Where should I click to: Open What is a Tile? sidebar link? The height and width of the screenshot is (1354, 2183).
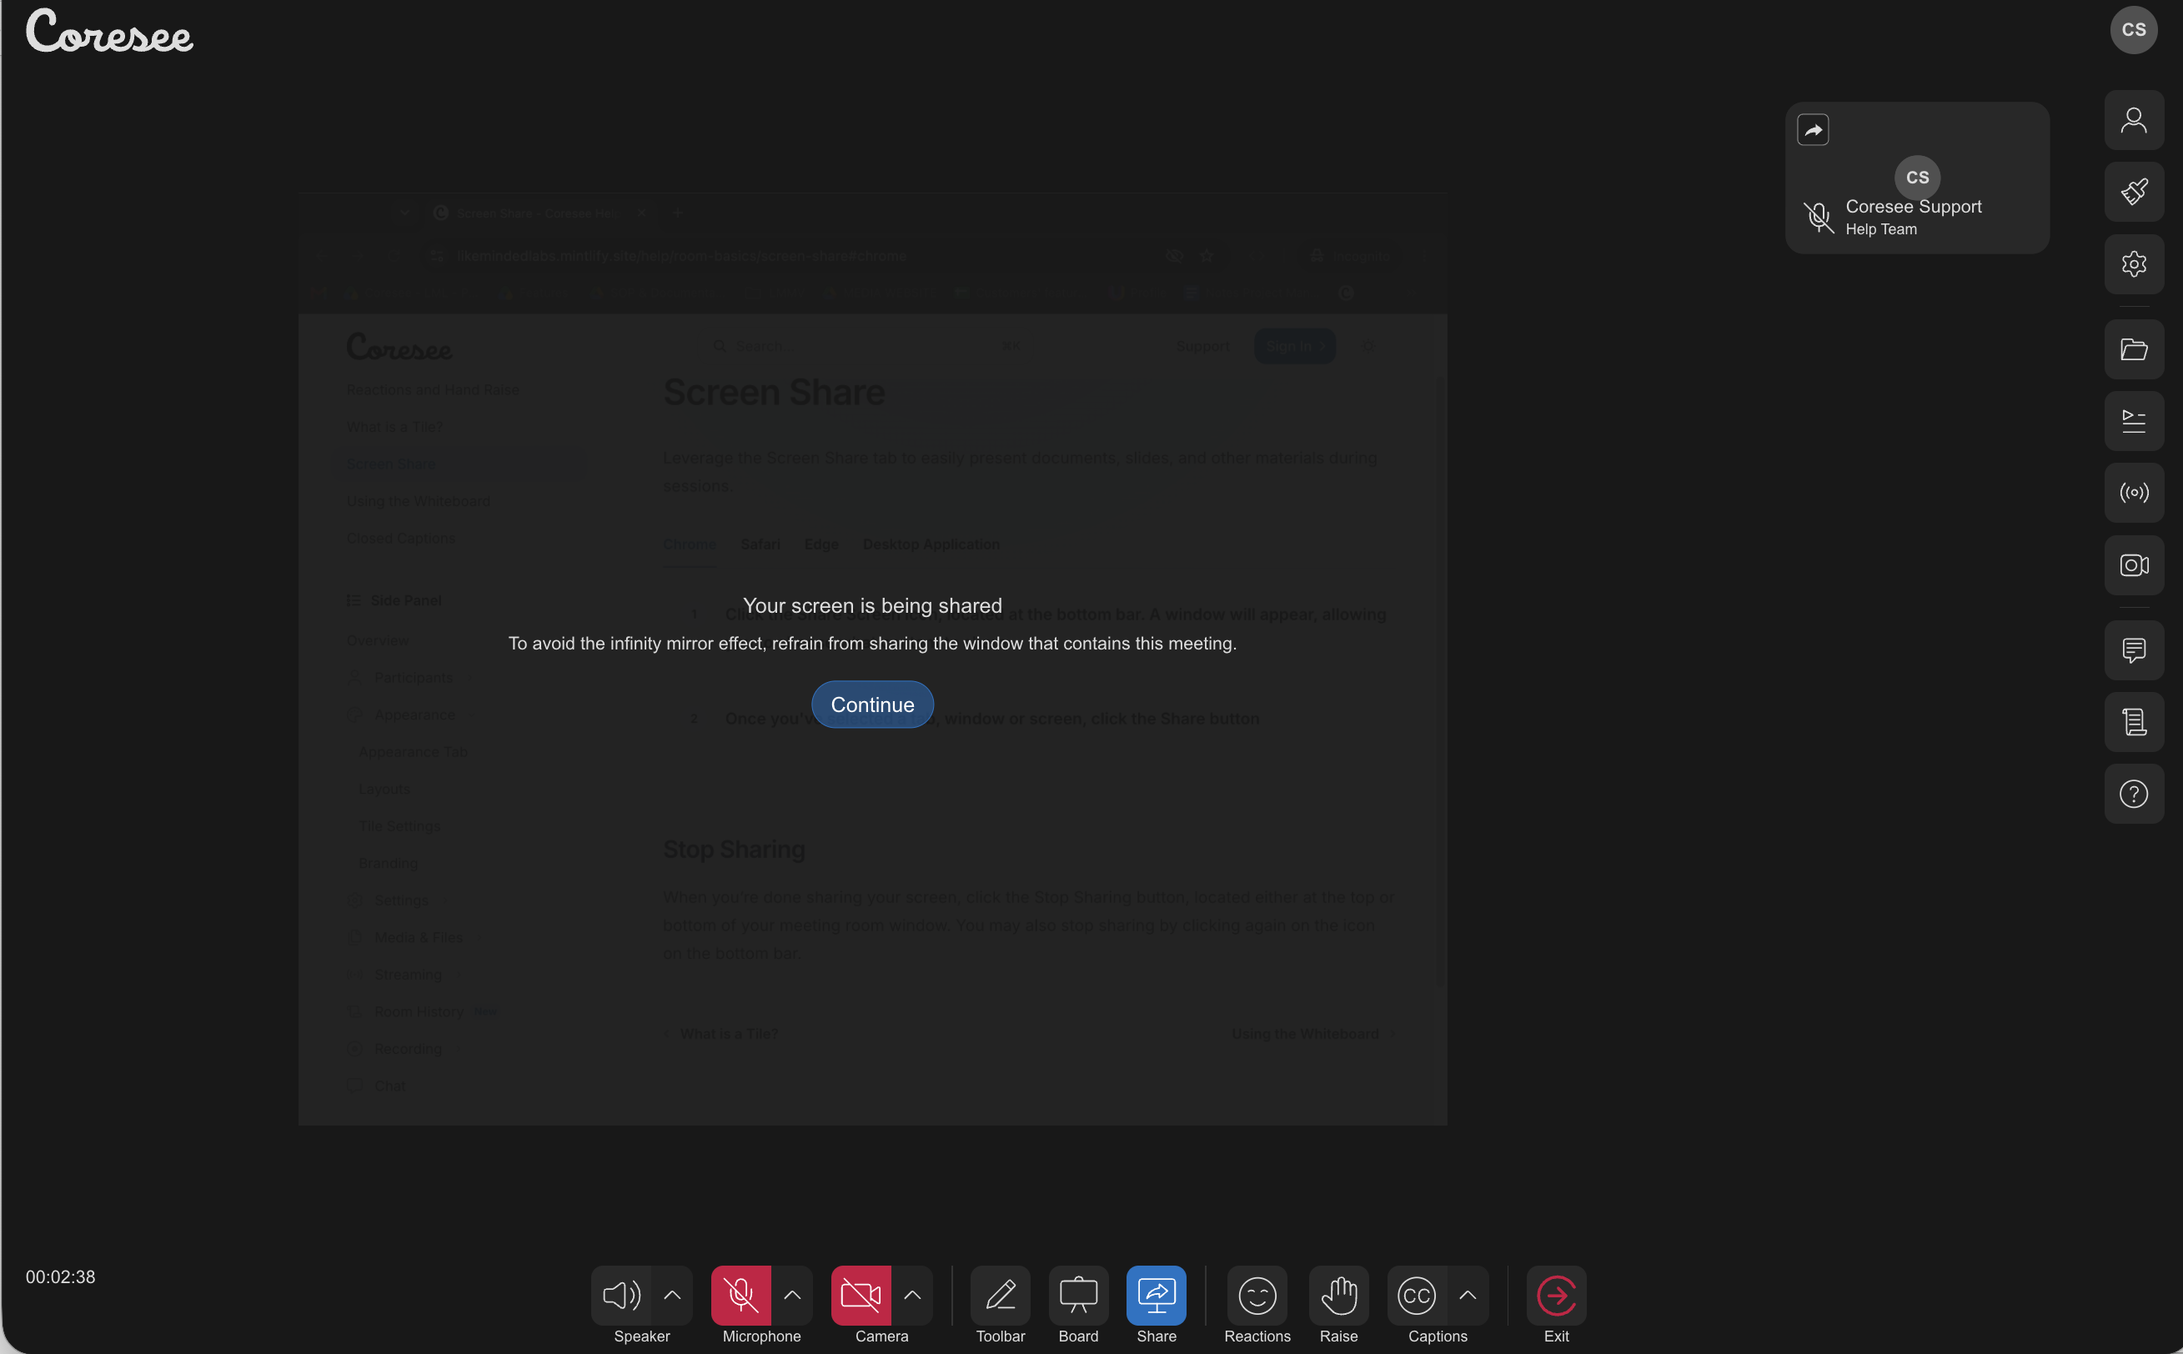click(394, 427)
